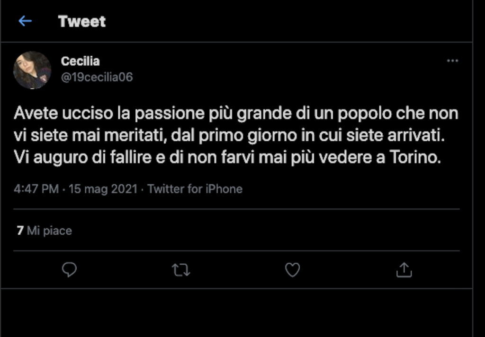This screenshot has height=337, width=485.
Task: Open the @19cecilia06 handle link
Action: 97,77
